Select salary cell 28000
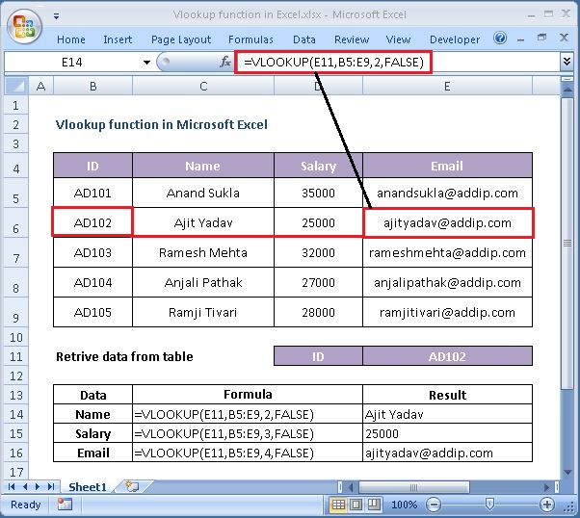This screenshot has height=518, width=580. pyautogui.click(x=318, y=312)
